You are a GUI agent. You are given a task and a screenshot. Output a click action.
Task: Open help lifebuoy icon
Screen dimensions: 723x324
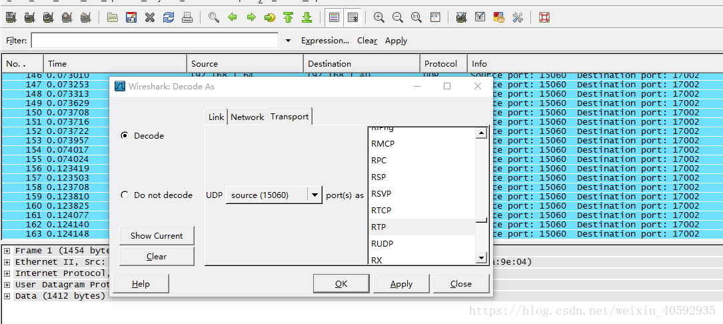pyautogui.click(x=544, y=17)
